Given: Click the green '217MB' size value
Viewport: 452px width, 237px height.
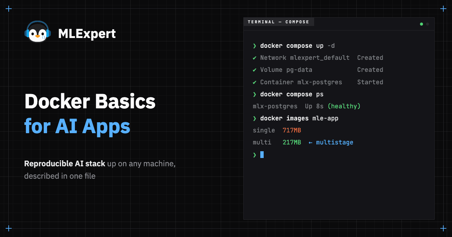Looking at the screenshot, I should point(292,142).
